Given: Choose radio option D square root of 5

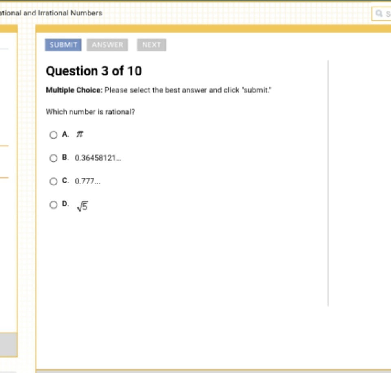Looking at the screenshot, I should pyautogui.click(x=53, y=205).
